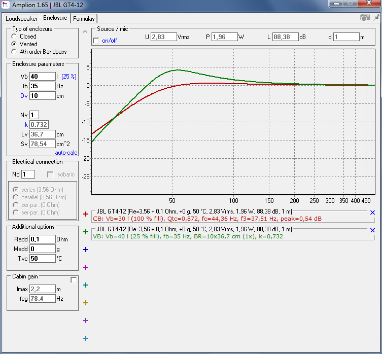Click the green plus curve slot icon
Screen dimensions: 382x354
coord(86,232)
